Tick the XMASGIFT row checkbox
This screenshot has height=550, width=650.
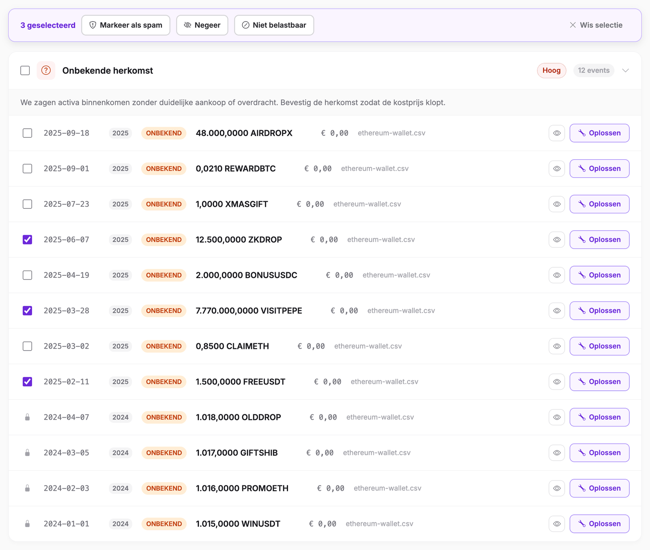click(x=27, y=204)
